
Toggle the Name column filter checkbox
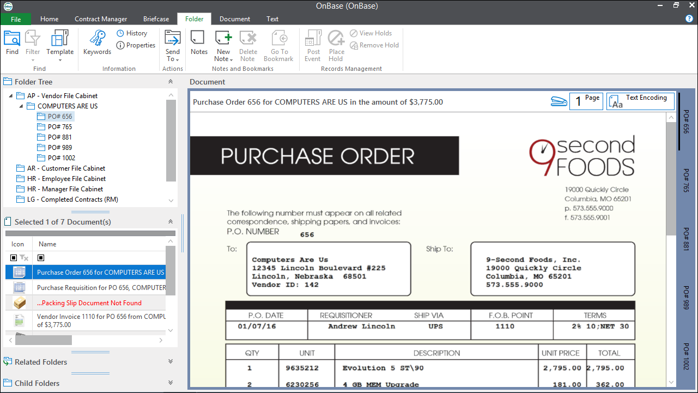pos(41,257)
